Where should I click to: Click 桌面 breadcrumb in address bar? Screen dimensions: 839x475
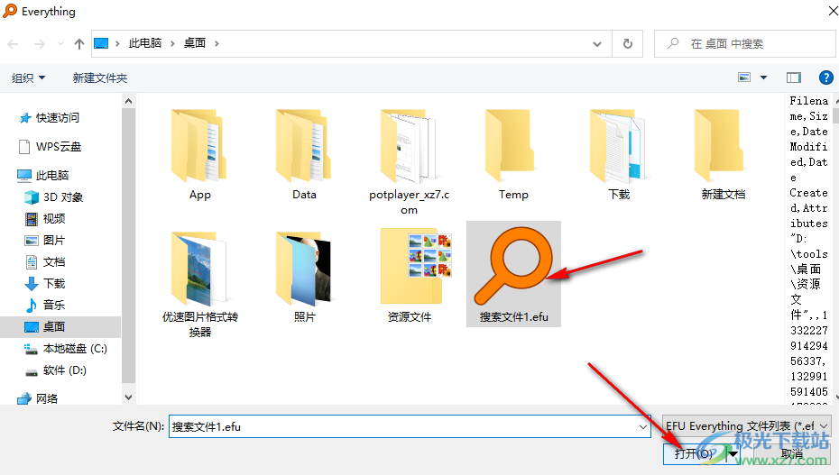point(195,43)
